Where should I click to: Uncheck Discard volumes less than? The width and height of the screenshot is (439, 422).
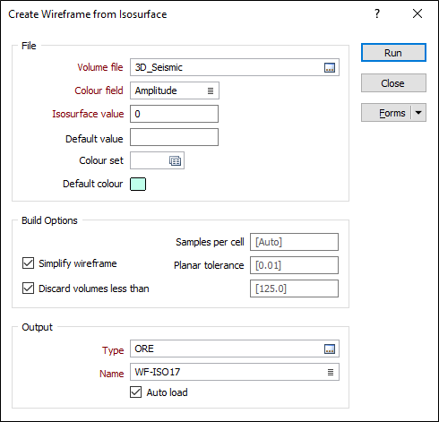[x=28, y=289]
